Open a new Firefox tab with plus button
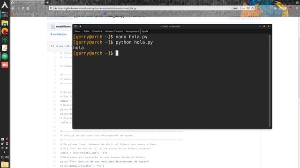This screenshot has height=168, width=300. coord(47,3)
